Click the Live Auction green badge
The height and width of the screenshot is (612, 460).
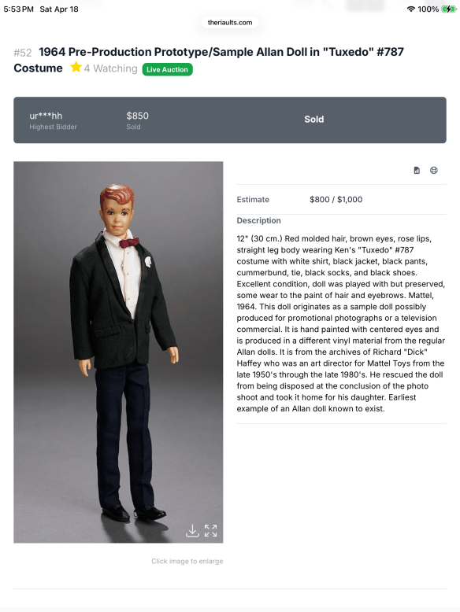pyautogui.click(x=167, y=69)
